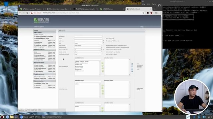Click fourth move arrow for host templates

coord(103,71)
